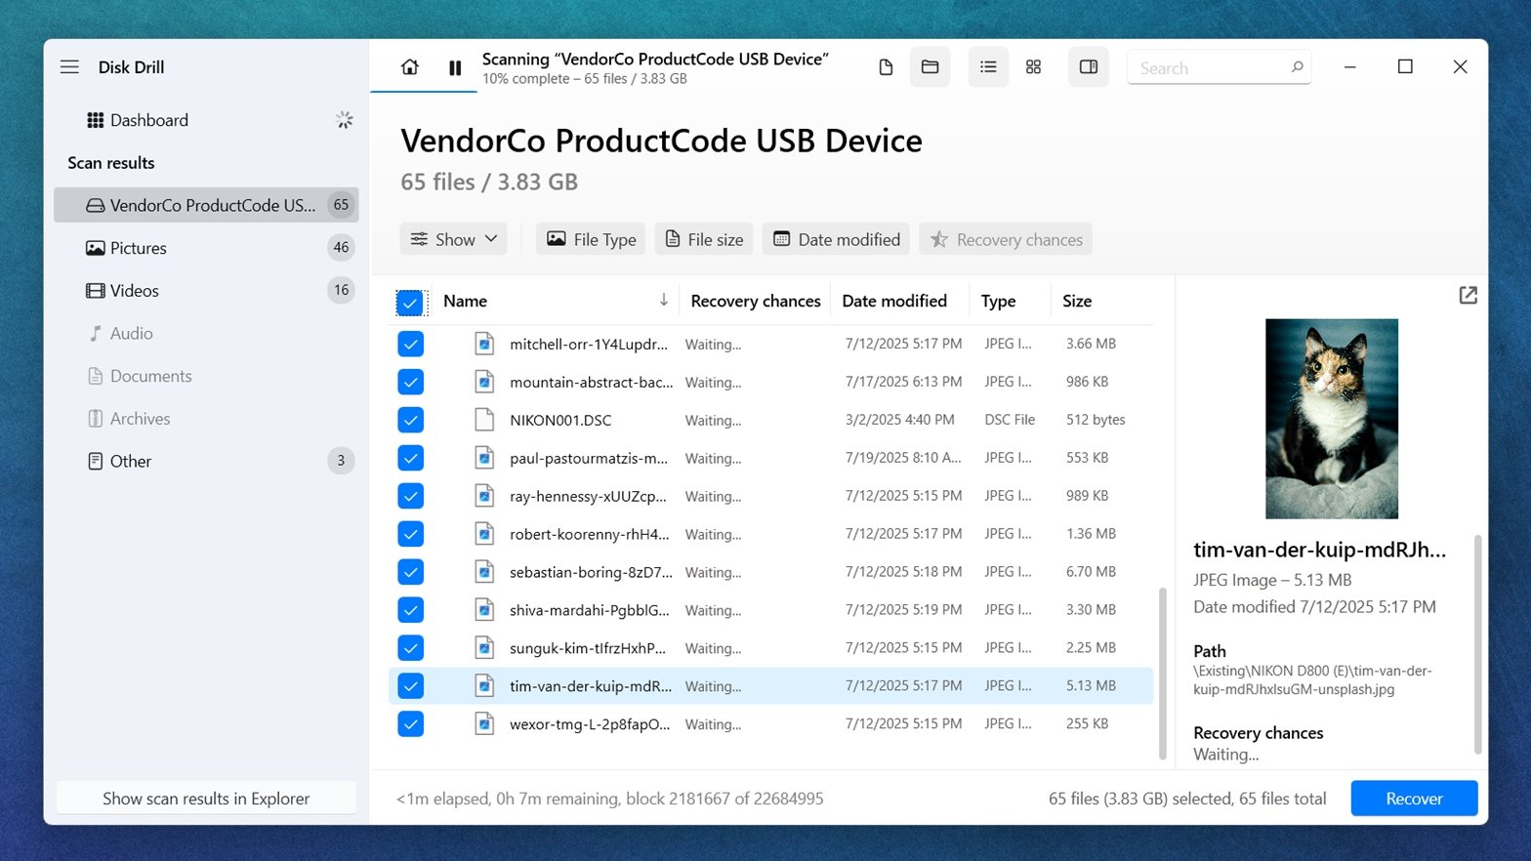
Task: Uncheck NIKON001.DSC checkbox
Action: click(x=411, y=420)
